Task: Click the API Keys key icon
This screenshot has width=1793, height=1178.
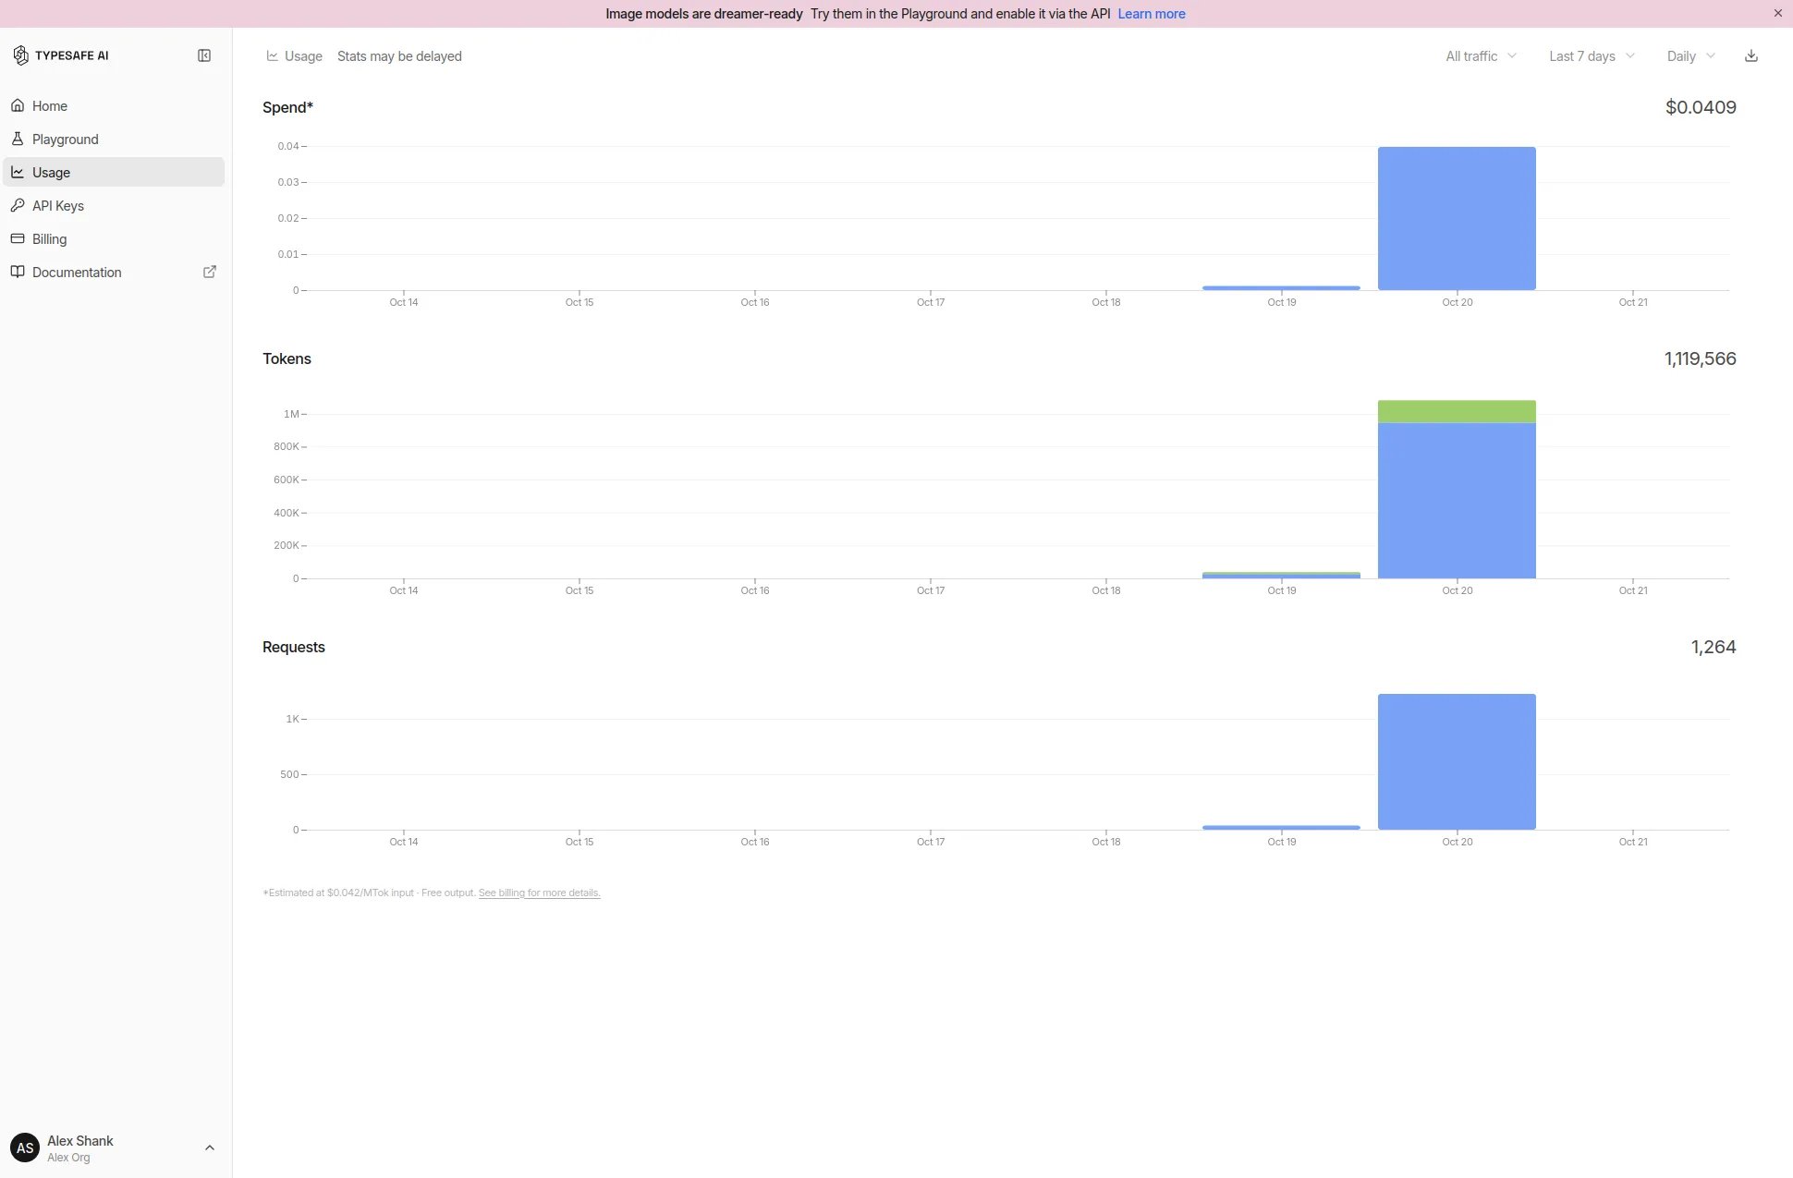Action: 18,205
